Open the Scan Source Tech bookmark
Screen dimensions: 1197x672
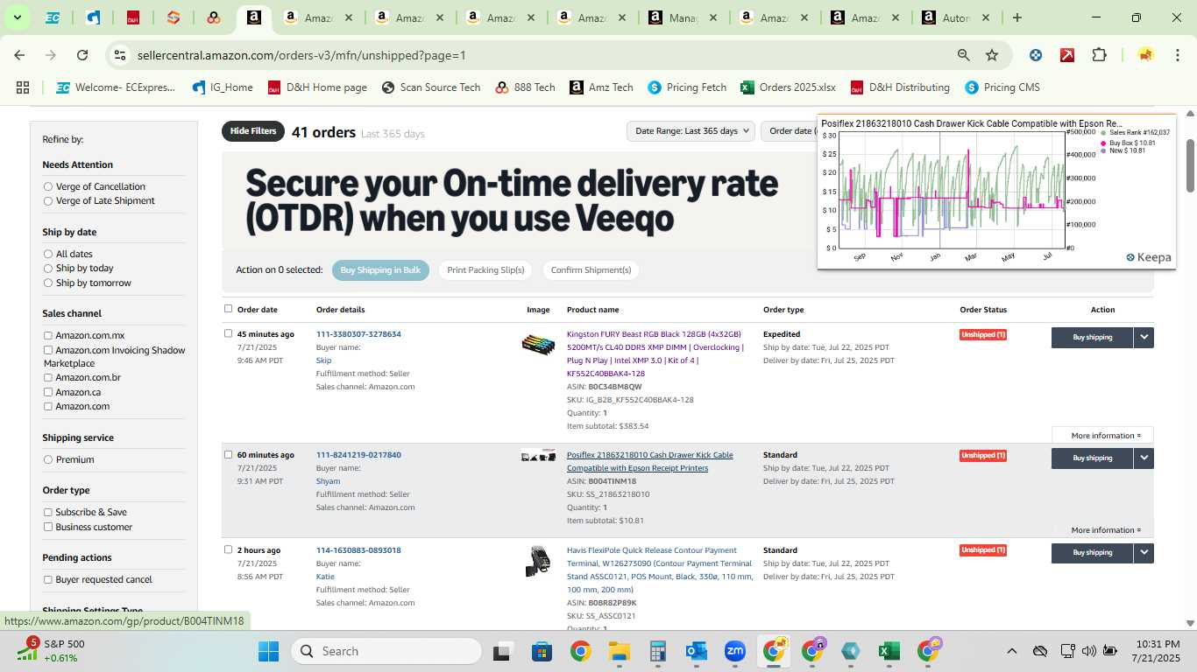(x=431, y=87)
